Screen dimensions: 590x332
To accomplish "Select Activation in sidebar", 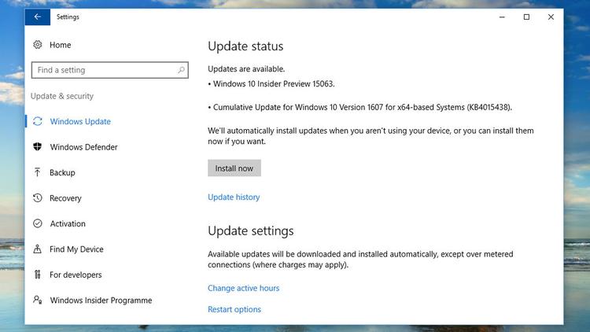I will click(x=68, y=223).
